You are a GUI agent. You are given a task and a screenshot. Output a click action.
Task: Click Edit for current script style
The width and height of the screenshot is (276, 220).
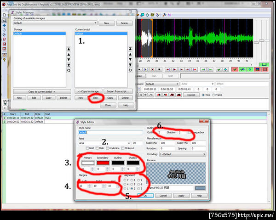point(95,98)
